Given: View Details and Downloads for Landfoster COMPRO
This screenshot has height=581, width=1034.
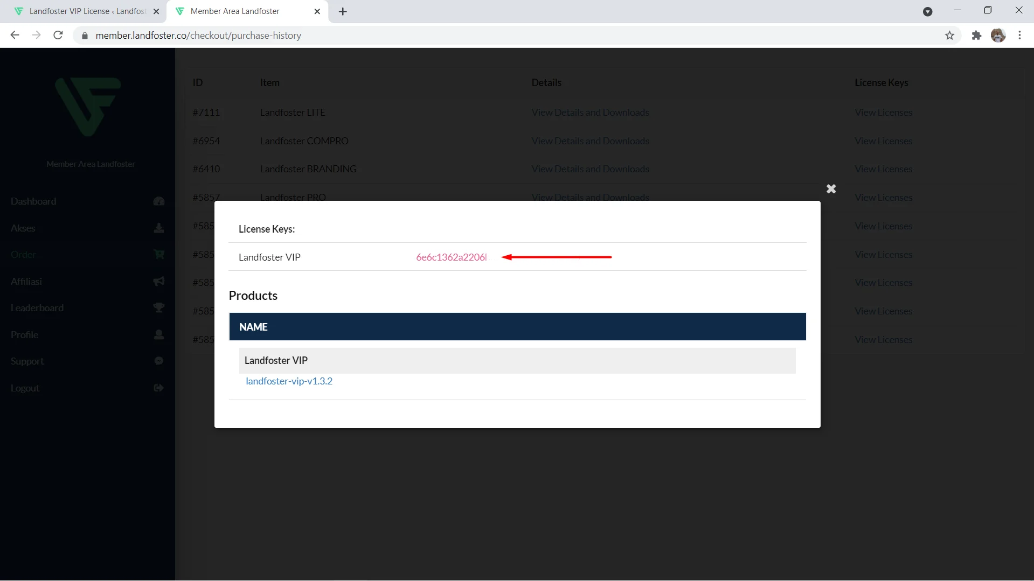Looking at the screenshot, I should 590,141.
